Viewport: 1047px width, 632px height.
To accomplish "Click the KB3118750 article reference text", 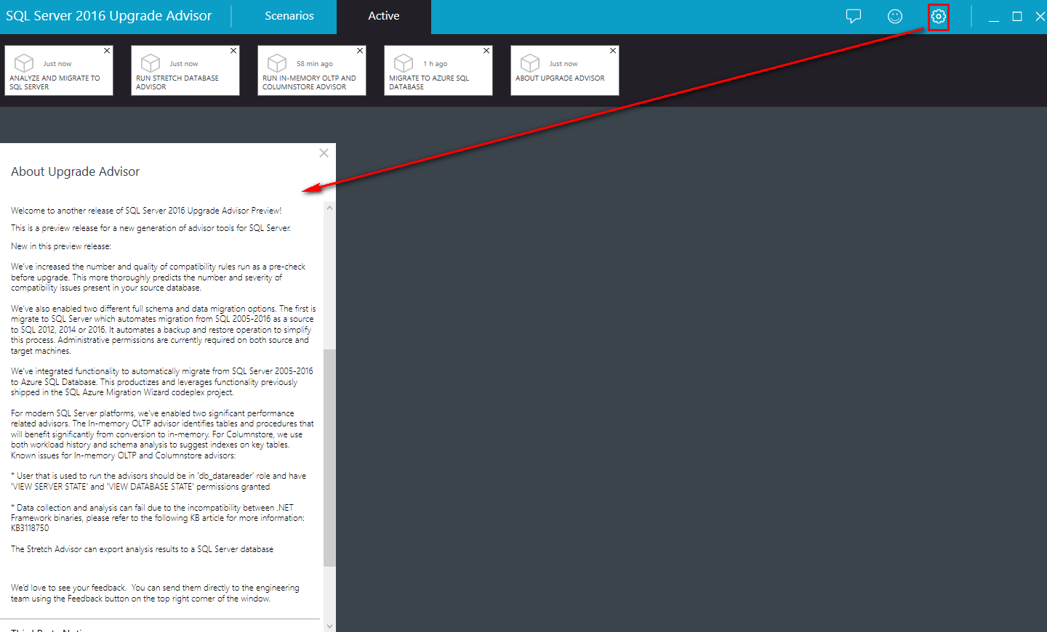I will pos(30,528).
